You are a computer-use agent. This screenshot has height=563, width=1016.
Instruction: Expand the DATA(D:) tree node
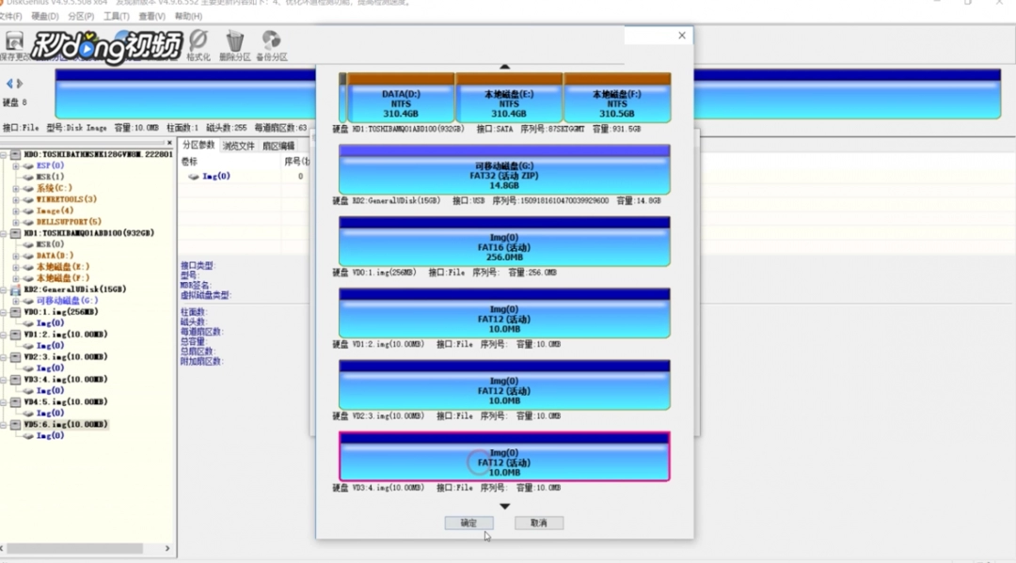coord(15,256)
